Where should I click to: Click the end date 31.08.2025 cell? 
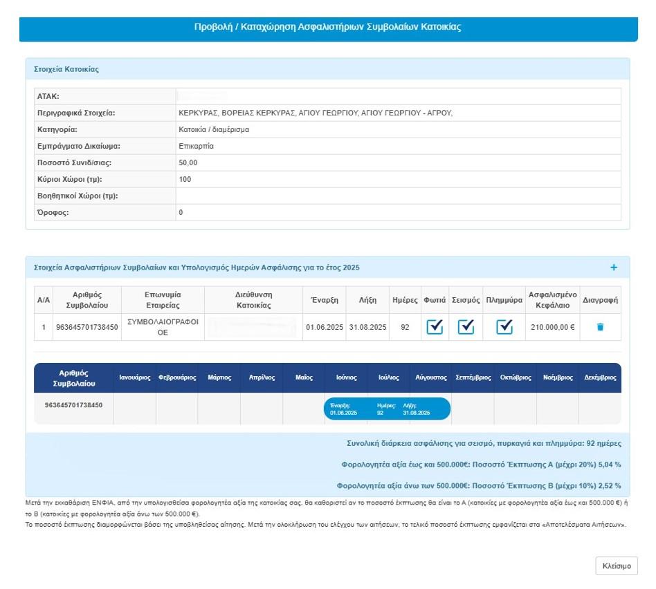click(367, 328)
